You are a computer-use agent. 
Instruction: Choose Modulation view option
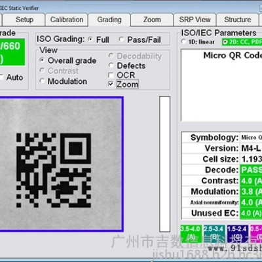point(43,81)
